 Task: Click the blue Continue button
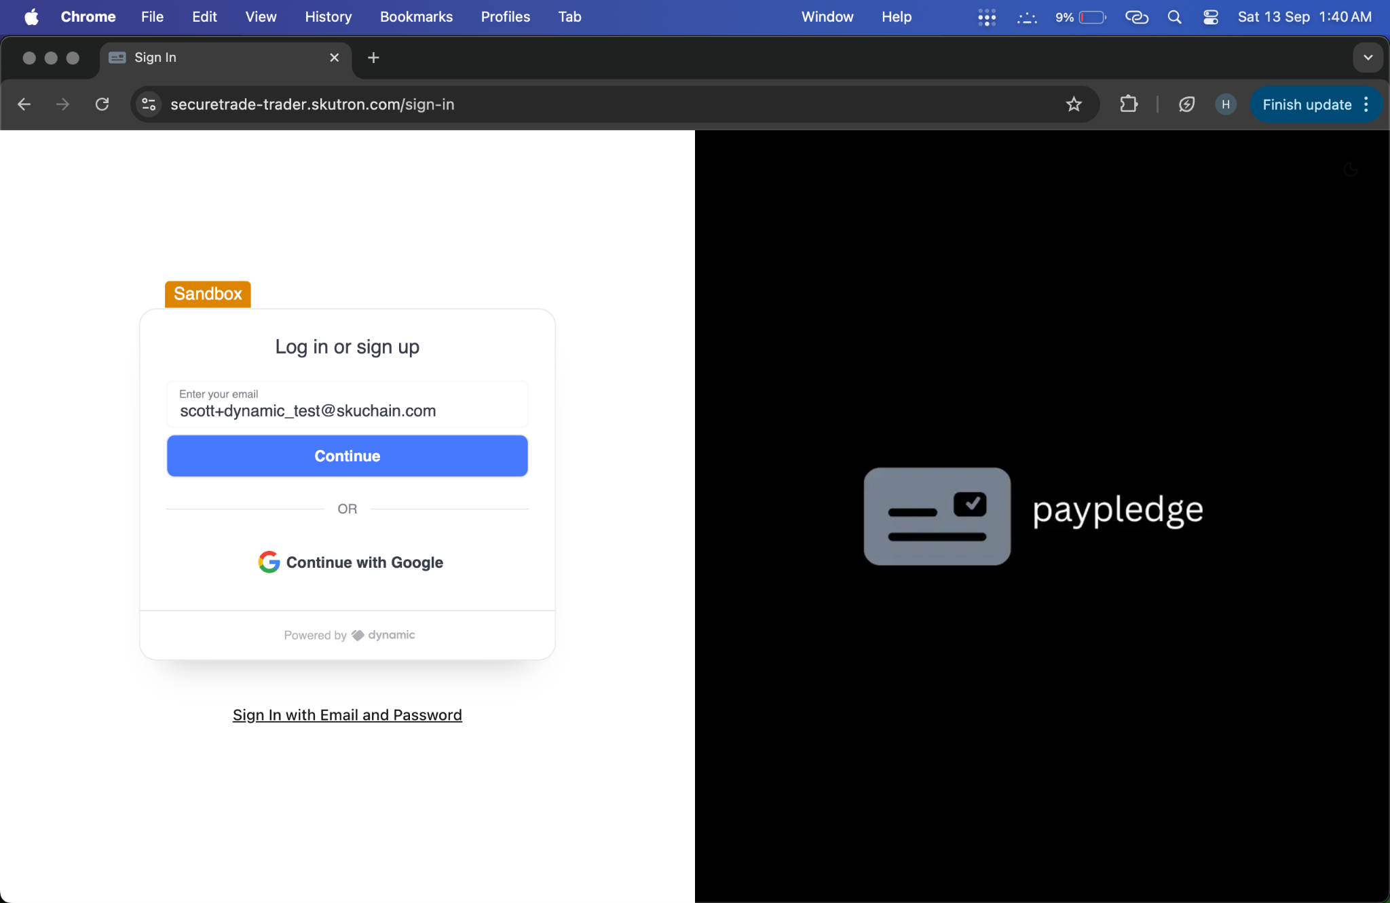point(347,456)
